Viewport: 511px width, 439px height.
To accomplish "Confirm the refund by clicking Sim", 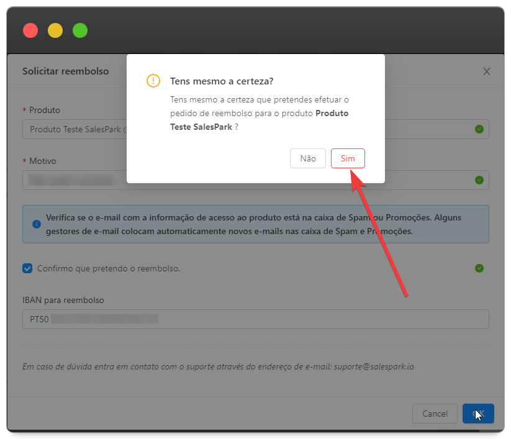I will 348,158.
